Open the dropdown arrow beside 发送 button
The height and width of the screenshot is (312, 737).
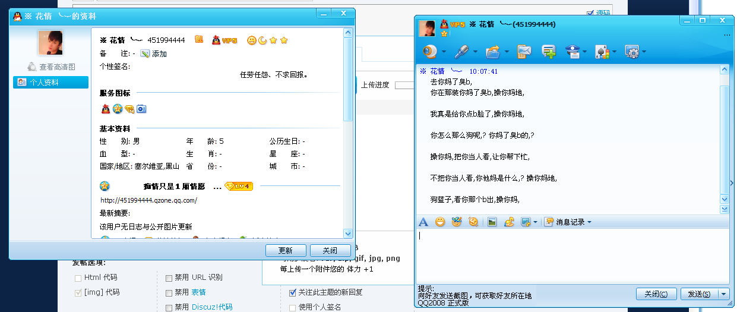point(723,294)
